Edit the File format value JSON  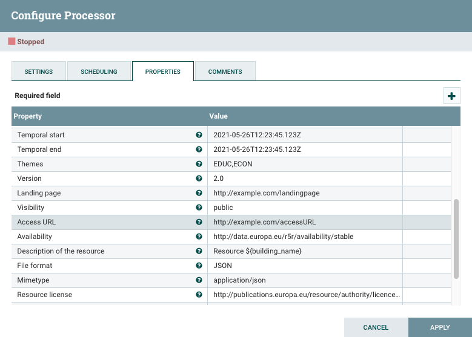(305, 266)
